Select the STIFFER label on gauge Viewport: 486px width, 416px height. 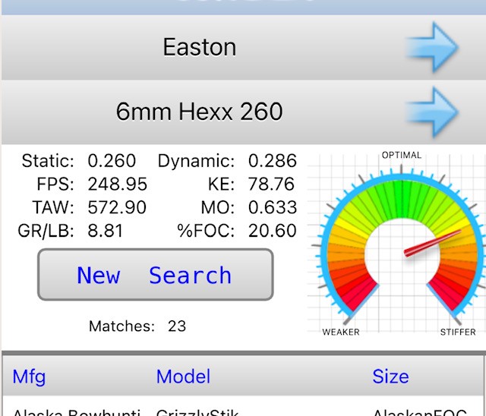click(458, 332)
